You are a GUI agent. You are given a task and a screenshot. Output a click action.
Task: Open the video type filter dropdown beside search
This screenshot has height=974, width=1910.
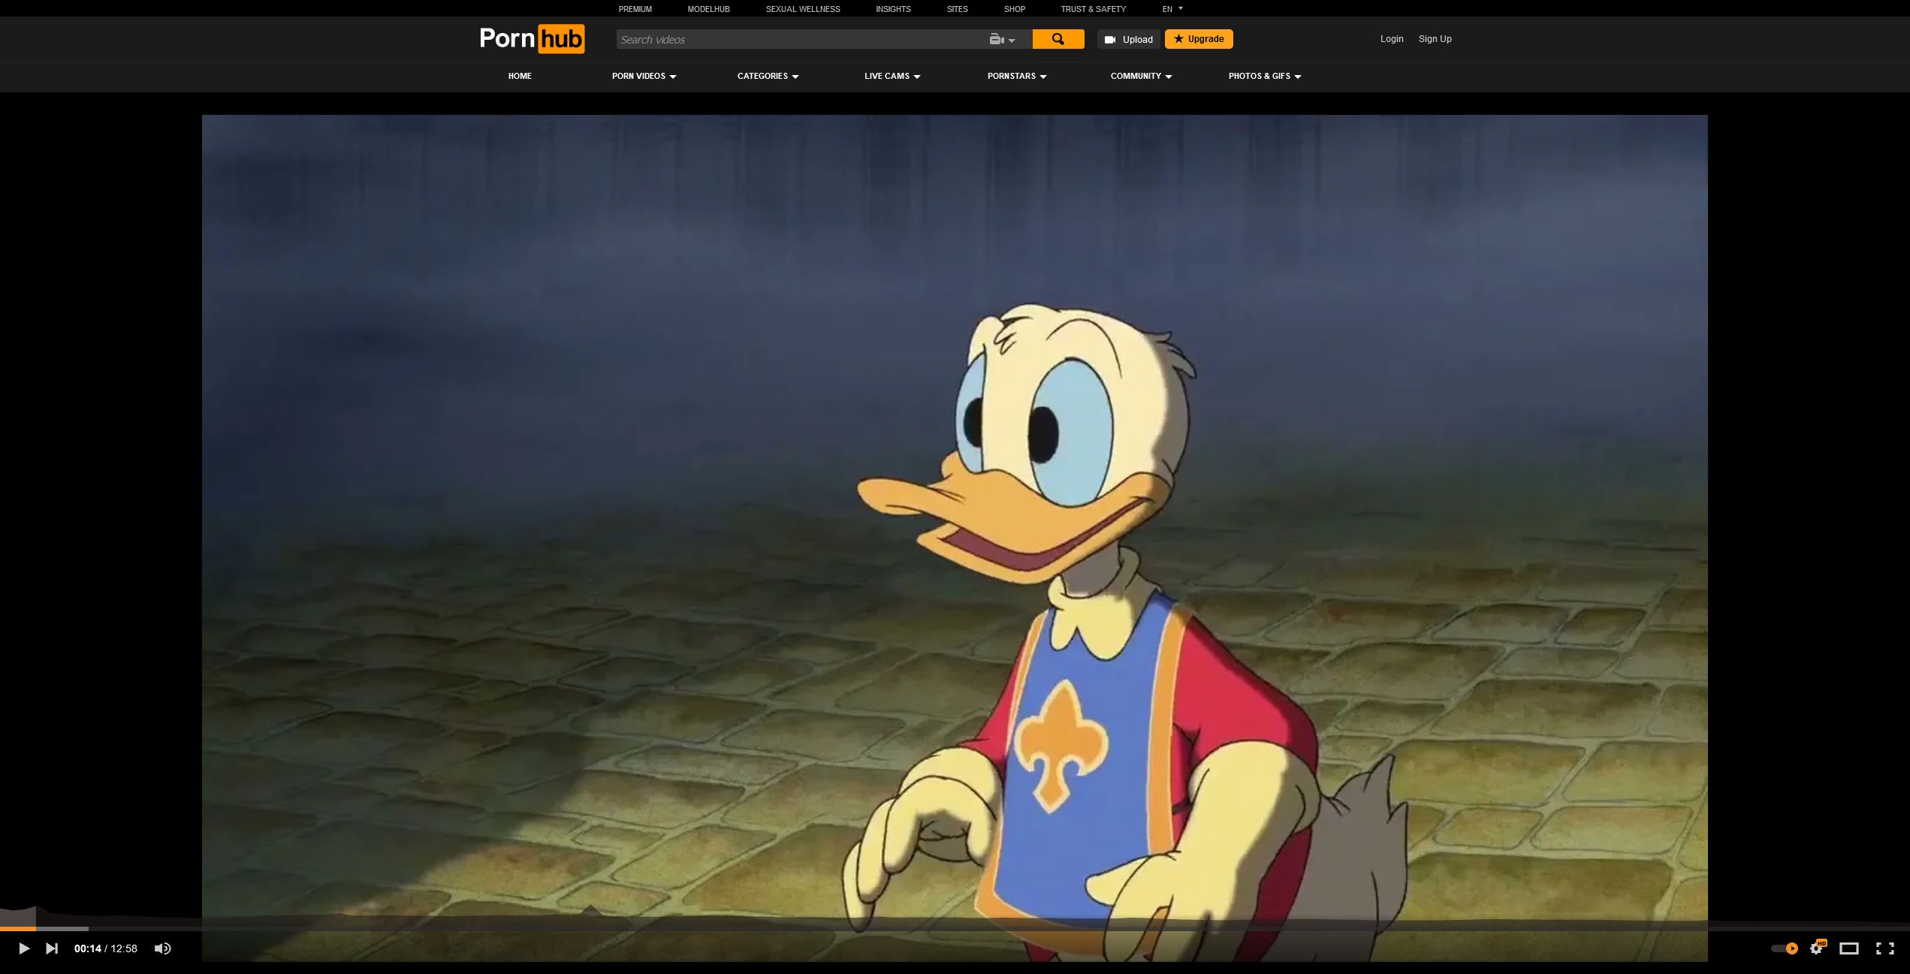[x=1002, y=39]
